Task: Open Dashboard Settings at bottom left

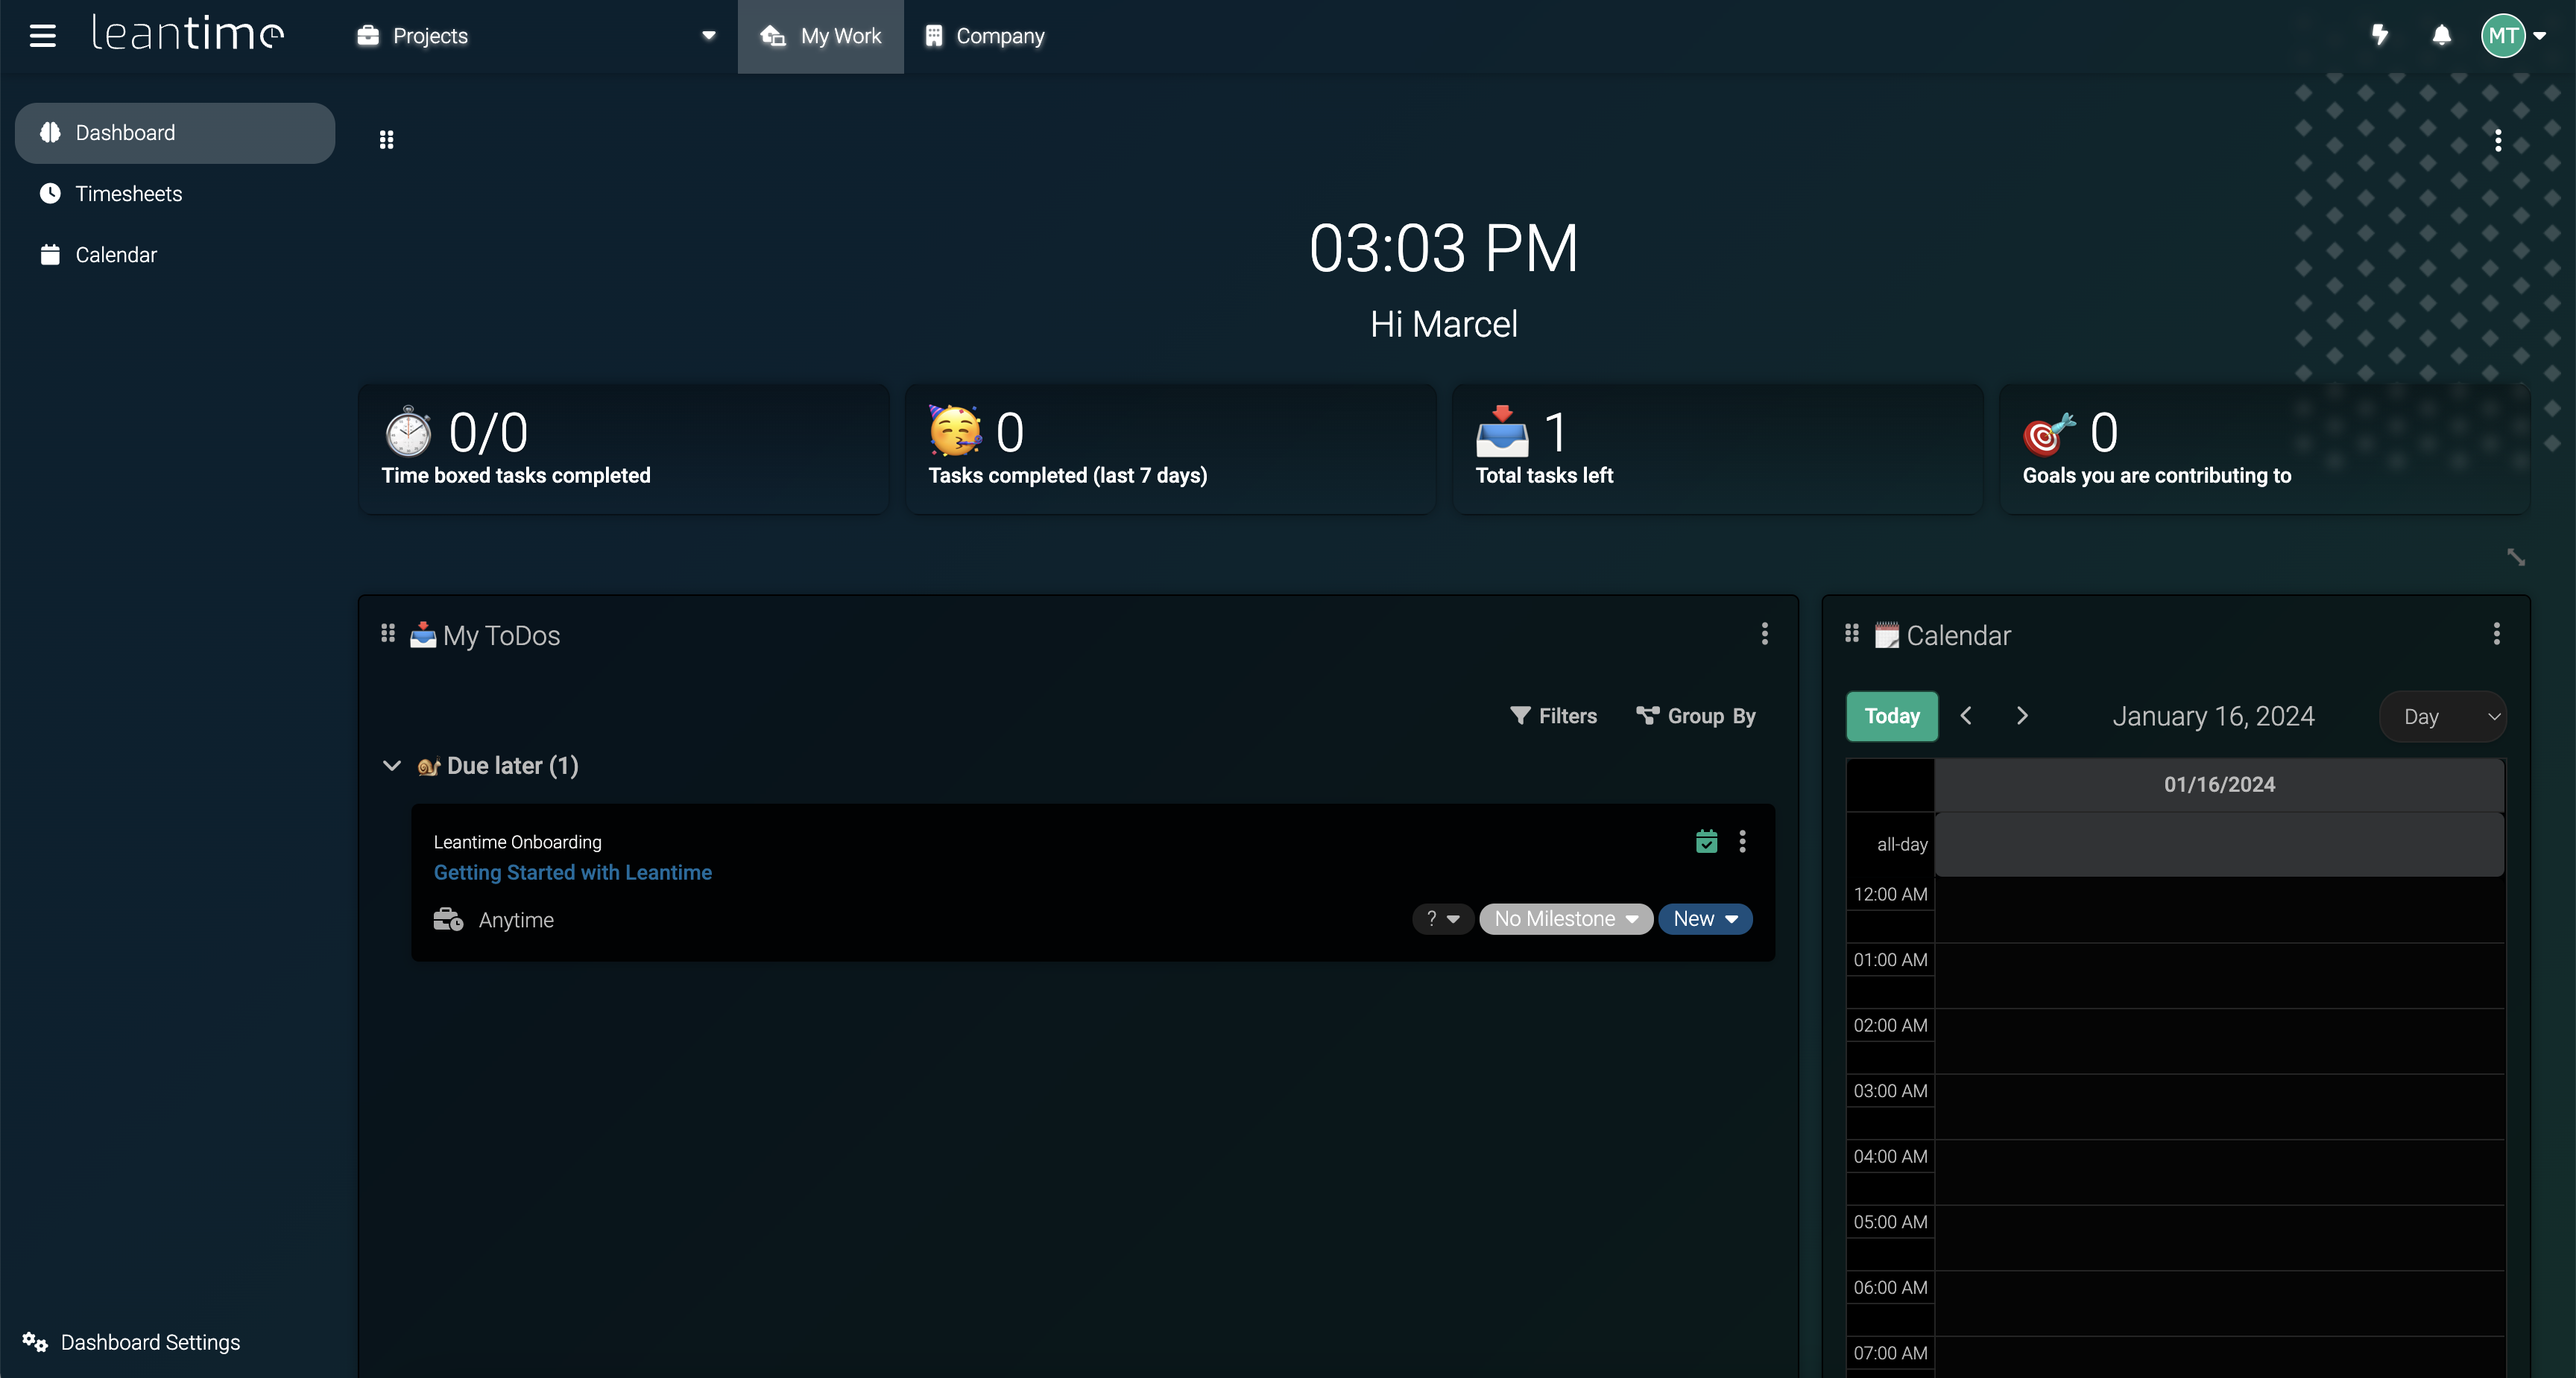Action: (x=148, y=1342)
